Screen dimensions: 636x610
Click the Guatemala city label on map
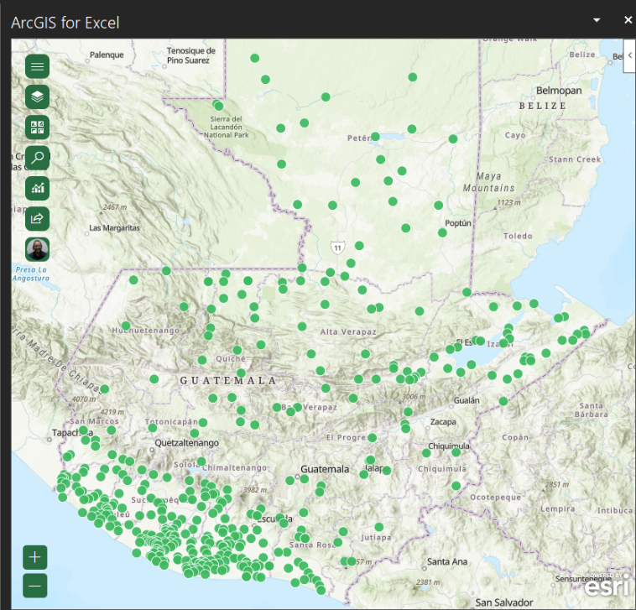(325, 469)
